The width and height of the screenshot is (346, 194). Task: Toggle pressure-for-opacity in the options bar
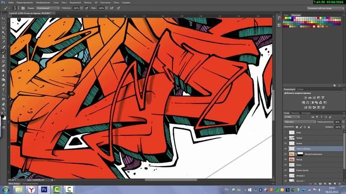[86, 8]
